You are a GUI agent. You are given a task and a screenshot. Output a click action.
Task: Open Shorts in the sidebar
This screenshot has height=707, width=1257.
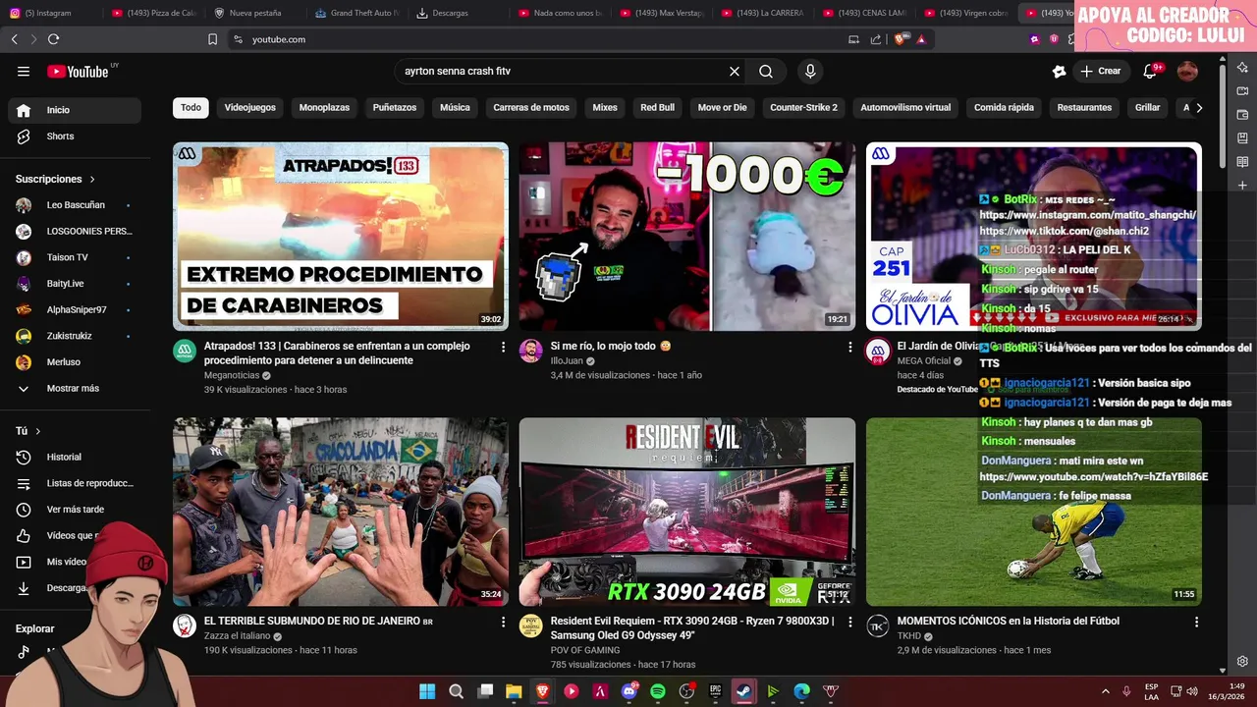(x=75, y=136)
